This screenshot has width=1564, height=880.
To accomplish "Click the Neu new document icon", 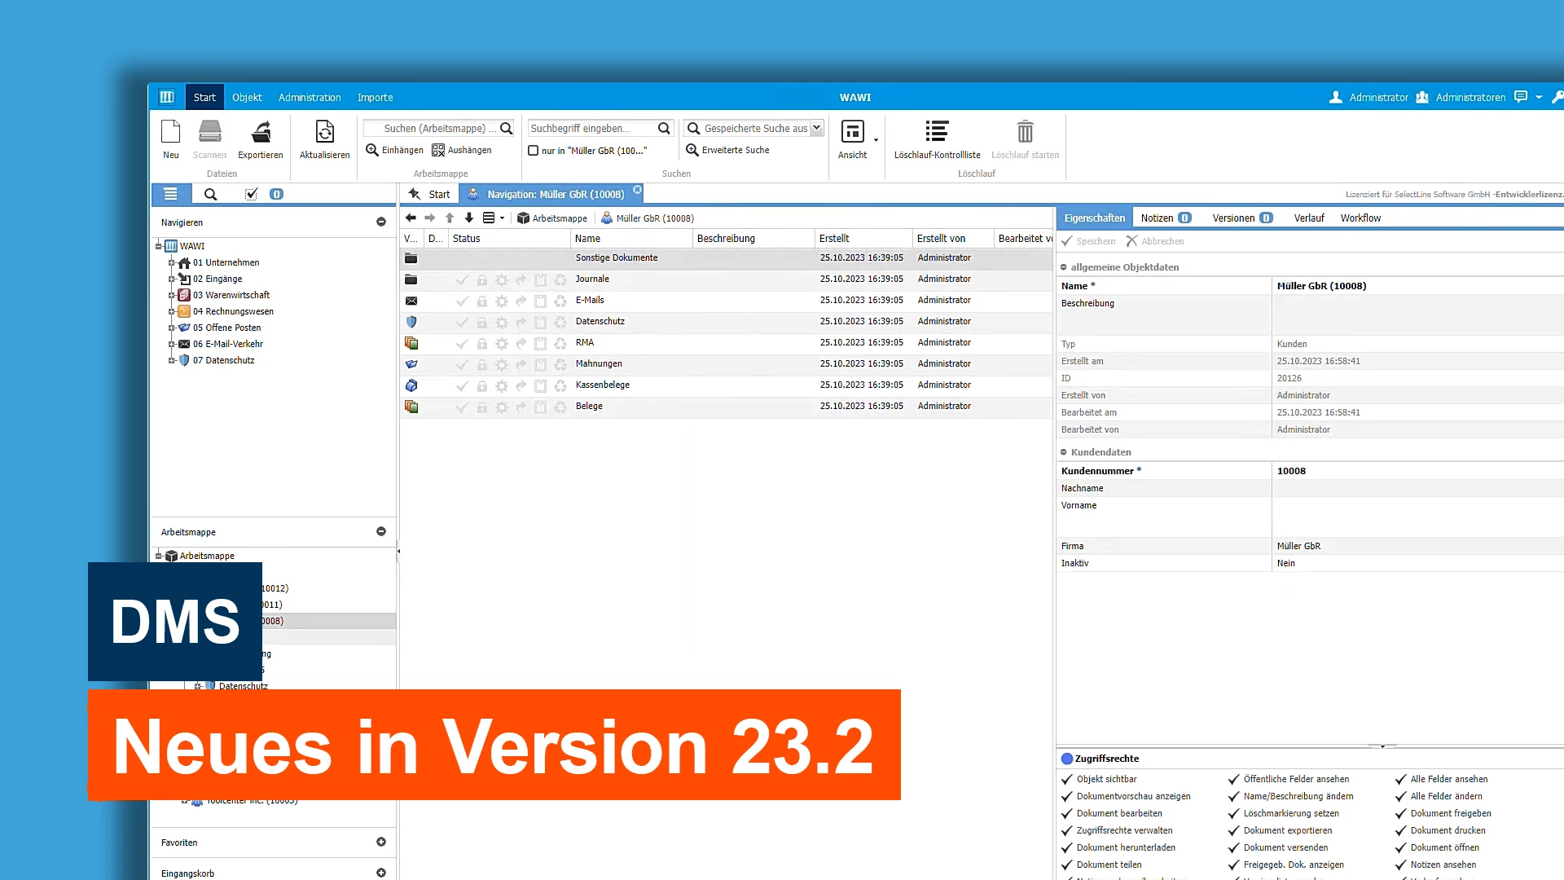I will click(170, 133).
